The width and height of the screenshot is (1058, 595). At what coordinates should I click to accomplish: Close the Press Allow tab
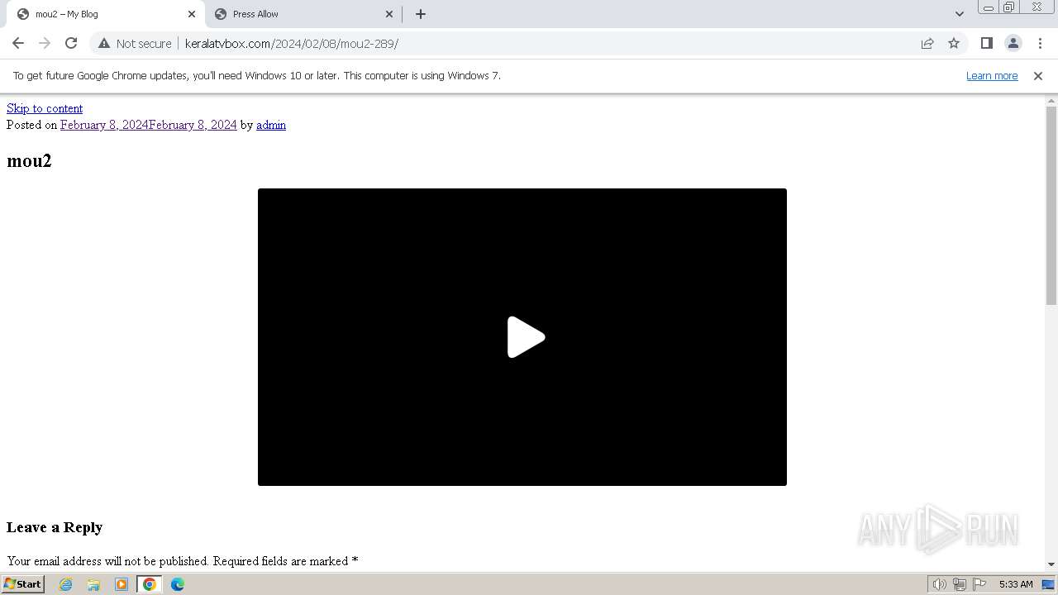(389, 14)
